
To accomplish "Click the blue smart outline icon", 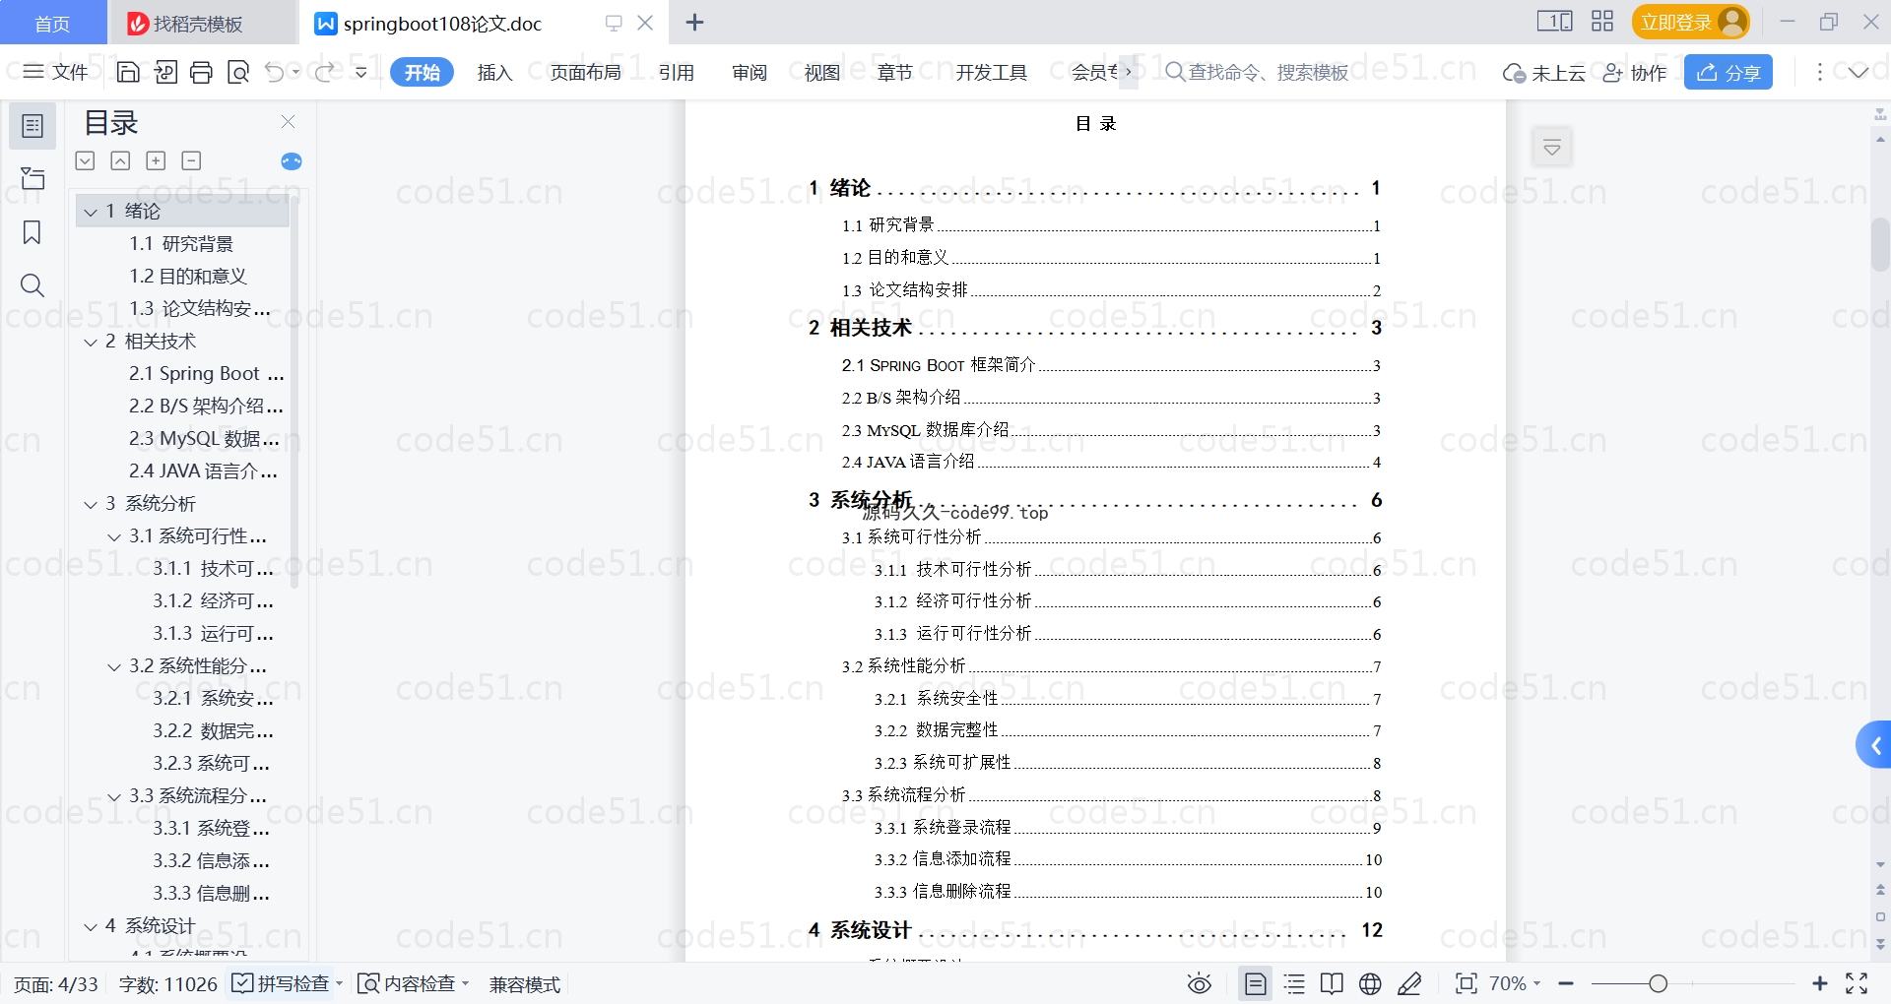I will (292, 161).
